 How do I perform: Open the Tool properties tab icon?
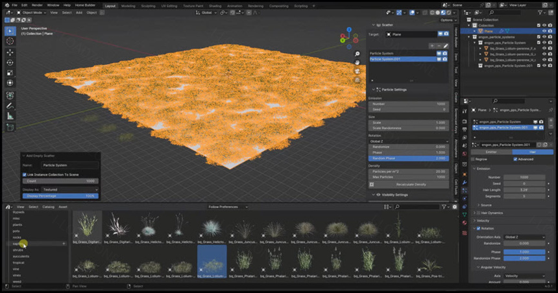click(x=465, y=111)
